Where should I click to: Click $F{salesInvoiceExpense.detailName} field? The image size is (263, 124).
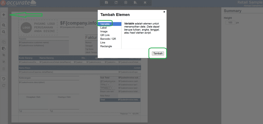tap(36, 72)
